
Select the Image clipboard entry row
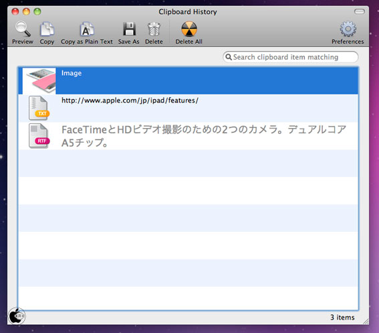click(188, 80)
